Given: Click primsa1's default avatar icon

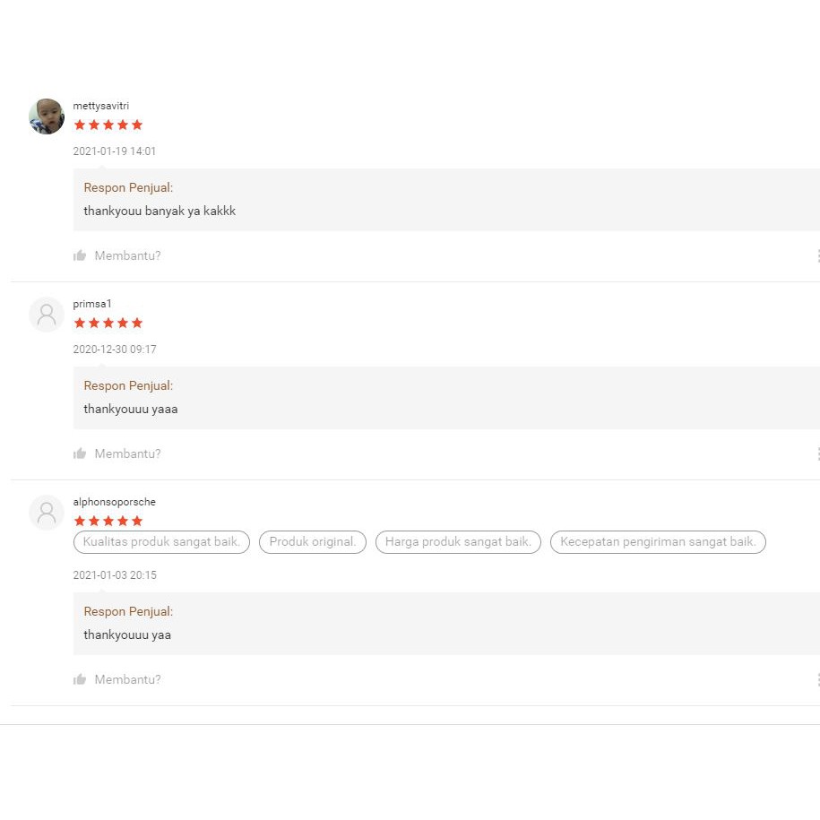Looking at the screenshot, I should click(x=47, y=315).
